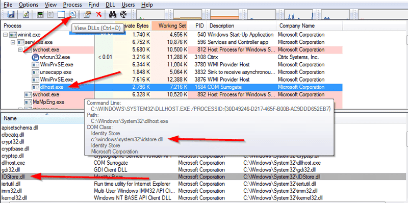
Task: Sort by the Working Set column header
Action: 169,26
